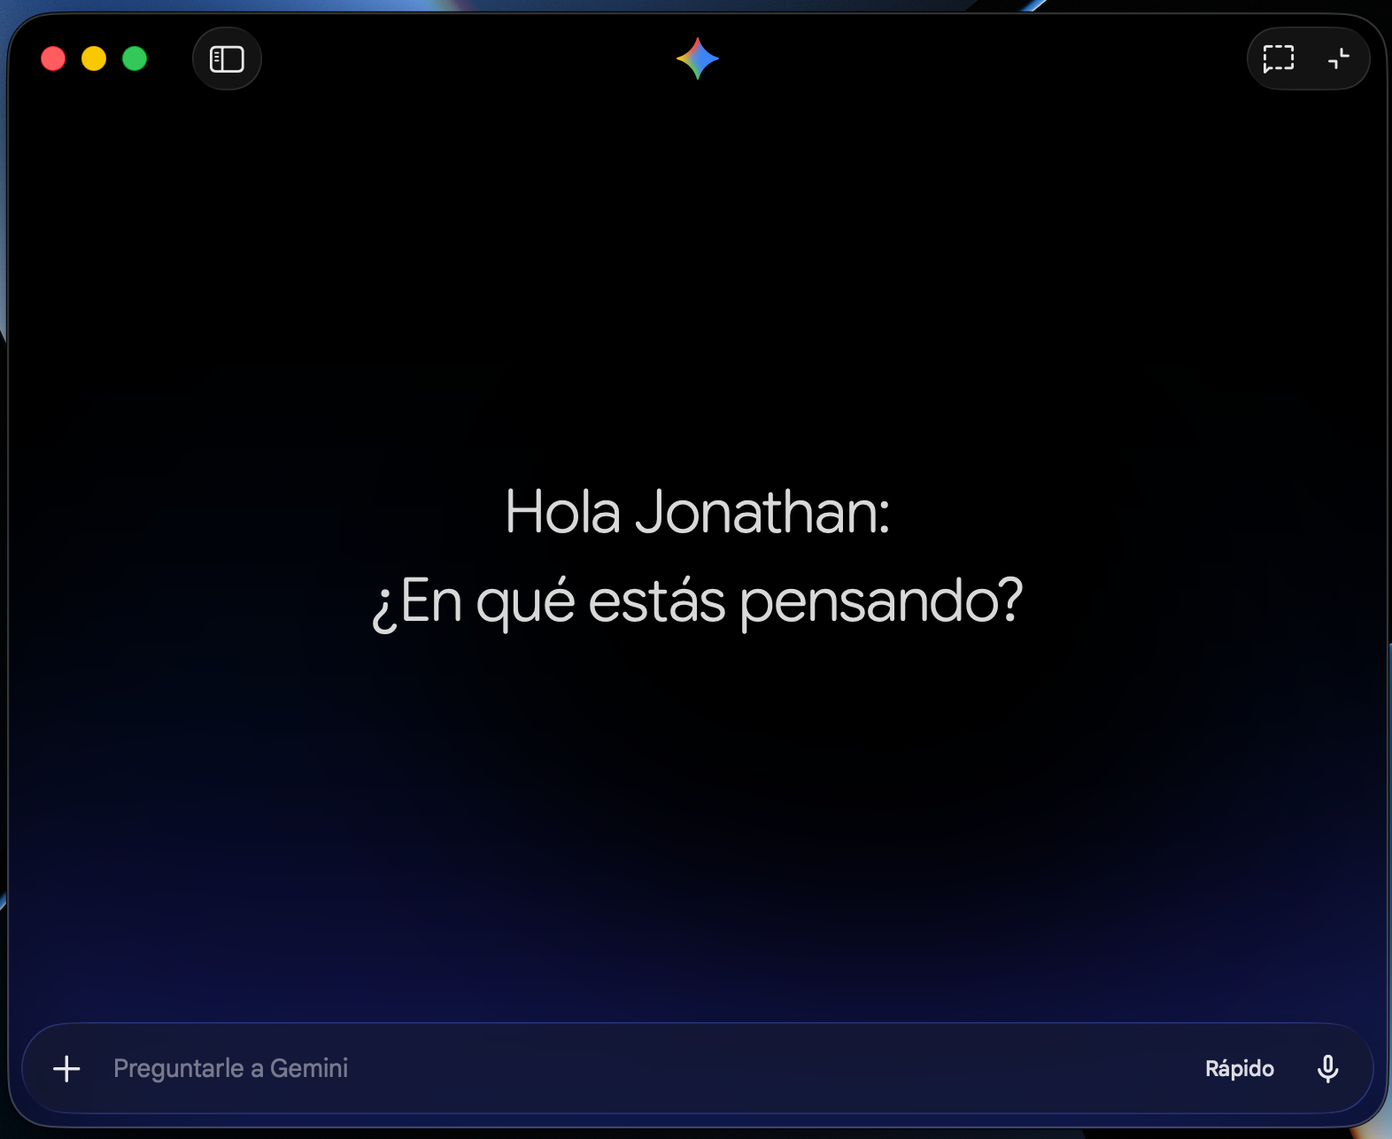Click the "¿En qué estás pensando?" heading
Viewport: 1392px width, 1139px height.
697,602
